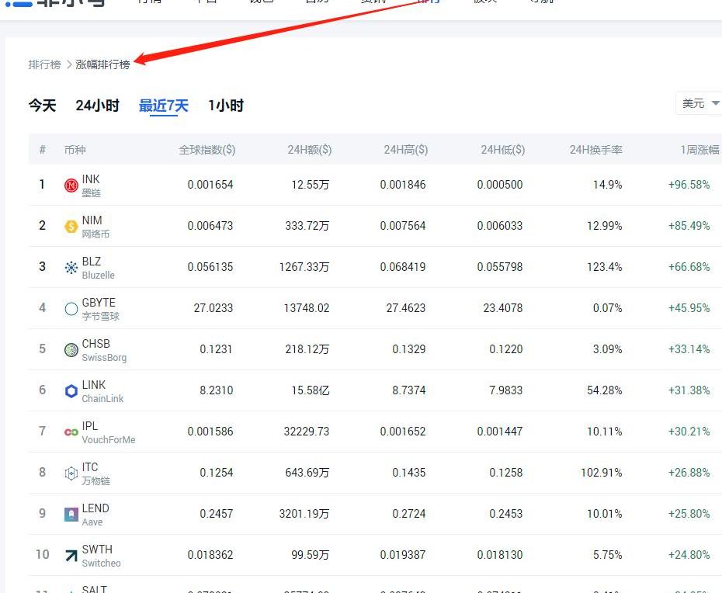The width and height of the screenshot is (722, 593).
Task: Click the 0.006033 24H low value
Action: tap(500, 226)
